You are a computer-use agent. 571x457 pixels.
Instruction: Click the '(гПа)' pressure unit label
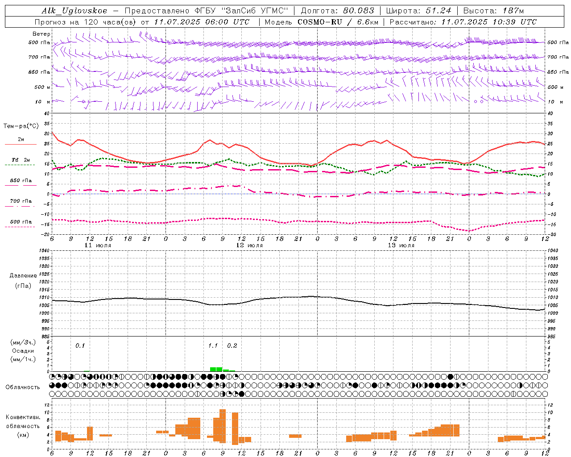pos(23,286)
